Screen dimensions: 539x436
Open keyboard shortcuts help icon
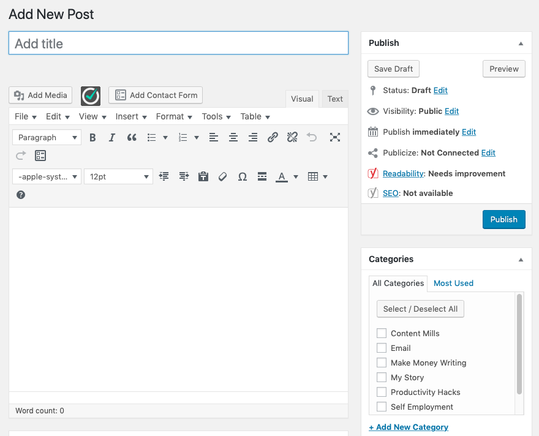click(x=21, y=195)
